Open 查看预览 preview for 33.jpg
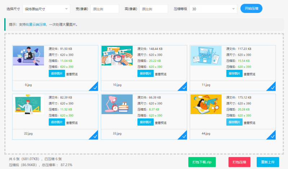 (x=161, y=123)
